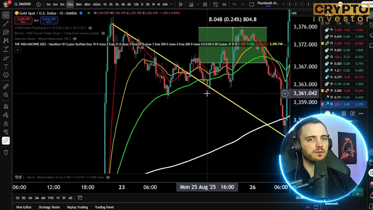Click the red SELL price button

tap(23, 20)
